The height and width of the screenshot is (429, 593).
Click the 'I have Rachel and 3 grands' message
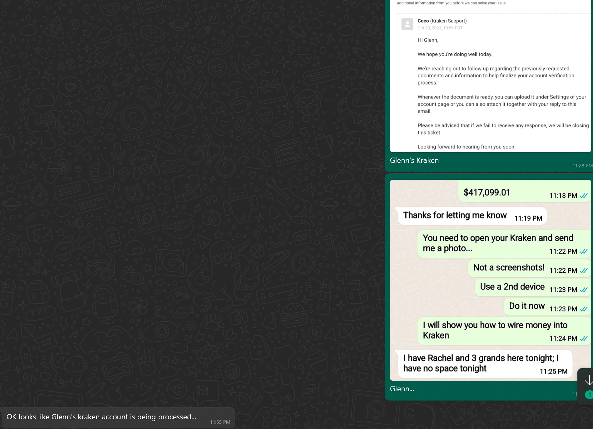[481, 363]
